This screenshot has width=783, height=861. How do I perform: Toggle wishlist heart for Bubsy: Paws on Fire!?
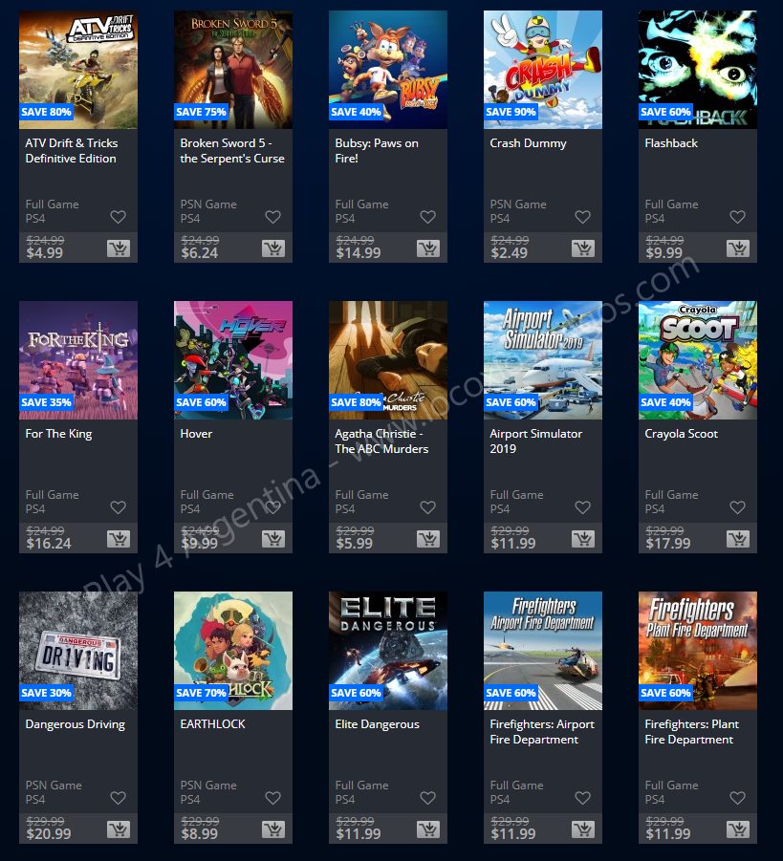click(428, 217)
